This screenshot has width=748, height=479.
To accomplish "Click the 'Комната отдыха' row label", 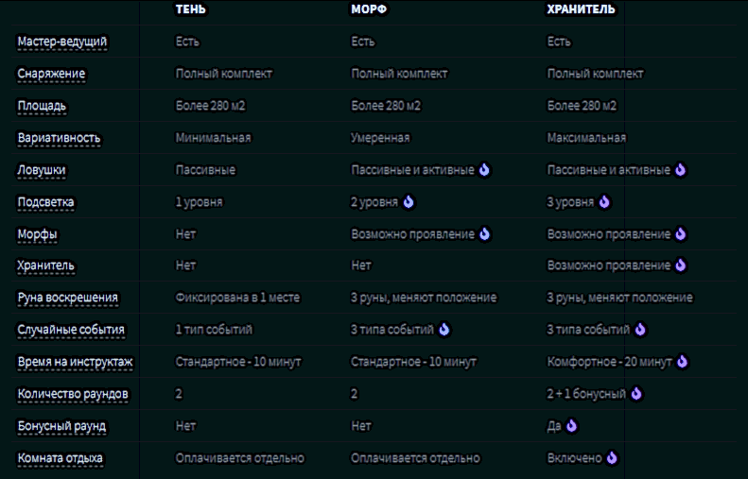I will click(x=61, y=458).
